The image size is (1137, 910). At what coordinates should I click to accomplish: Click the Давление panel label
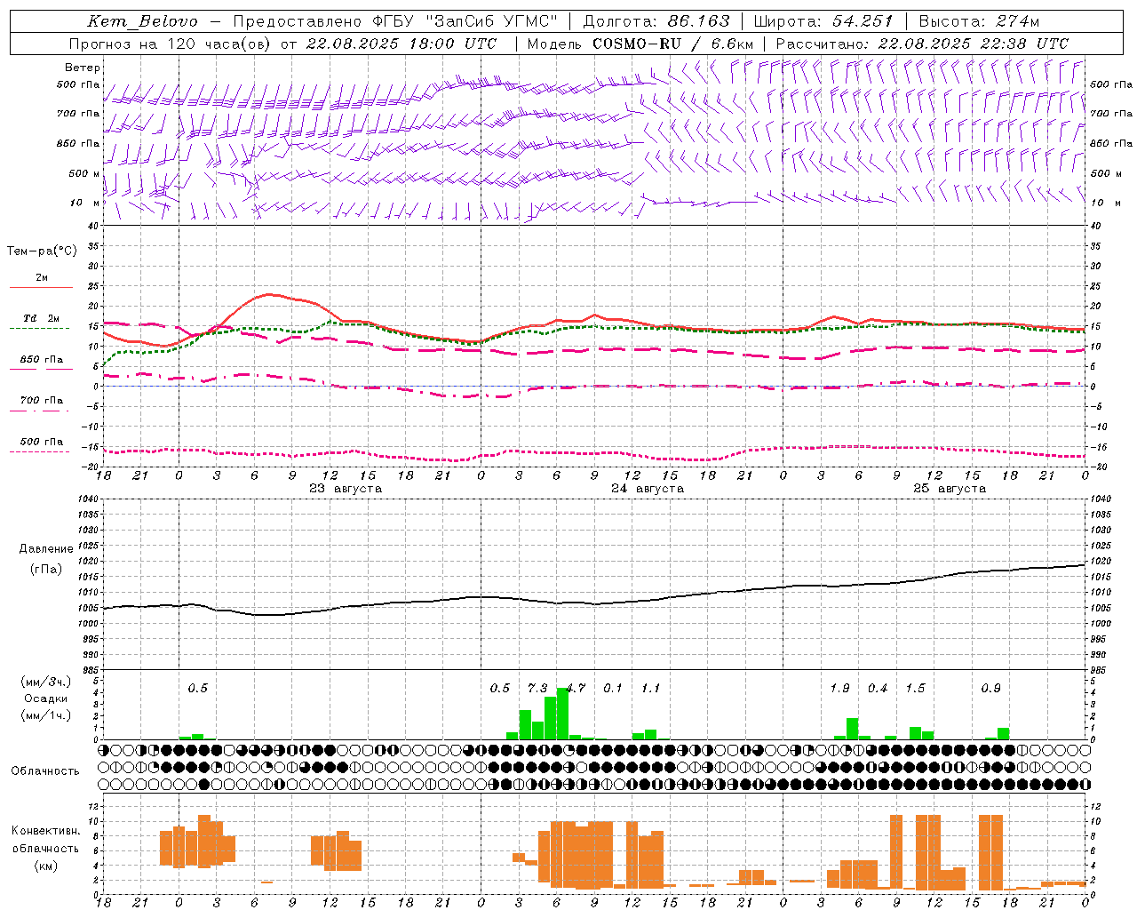[45, 549]
